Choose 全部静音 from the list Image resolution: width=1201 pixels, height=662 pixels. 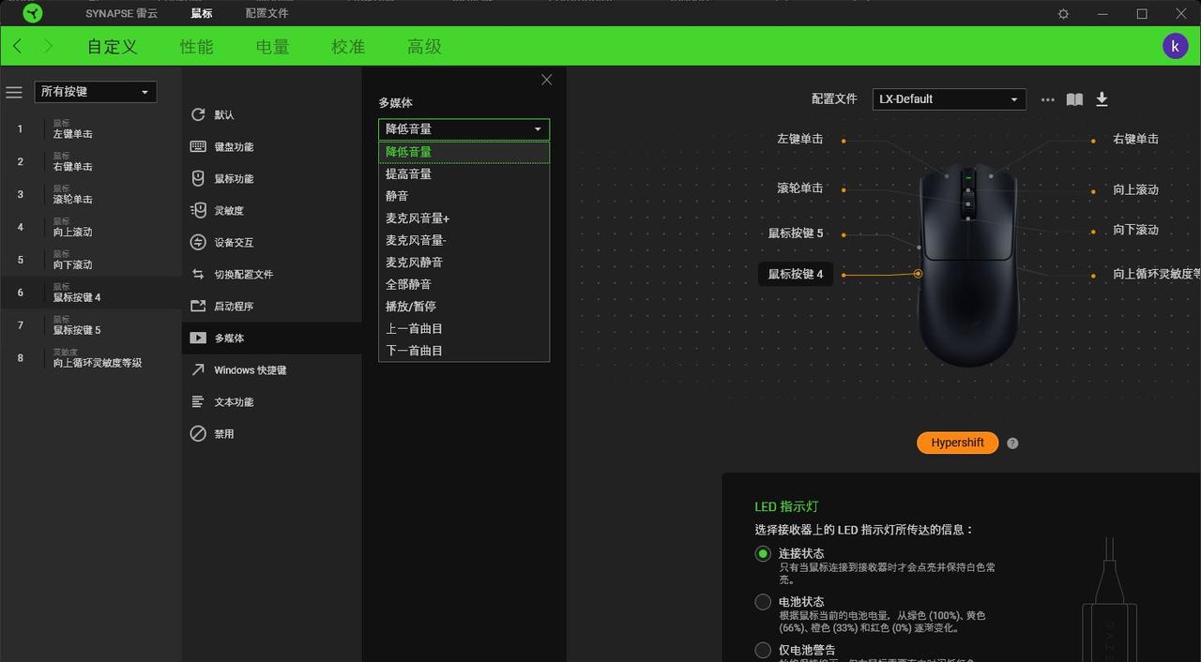tap(464, 284)
